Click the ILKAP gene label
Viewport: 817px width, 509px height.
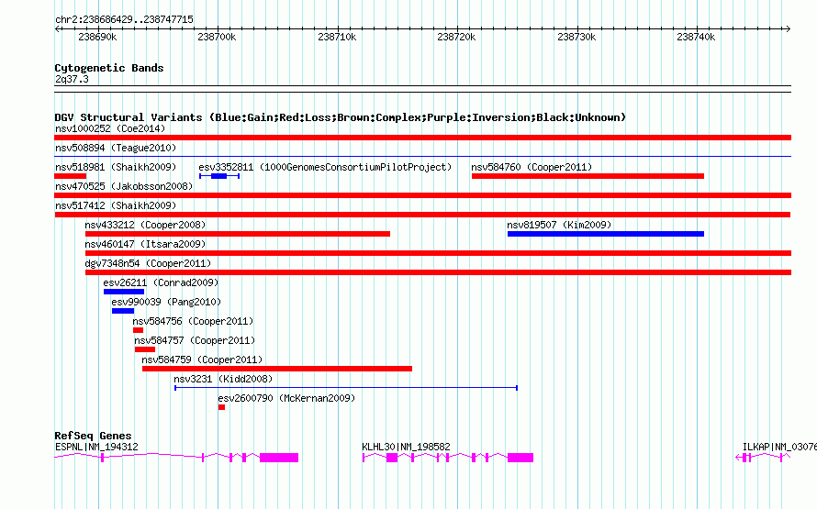coord(779,447)
